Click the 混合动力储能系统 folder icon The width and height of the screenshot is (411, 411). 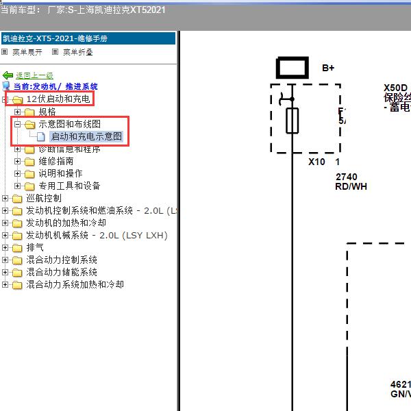tap(17, 273)
